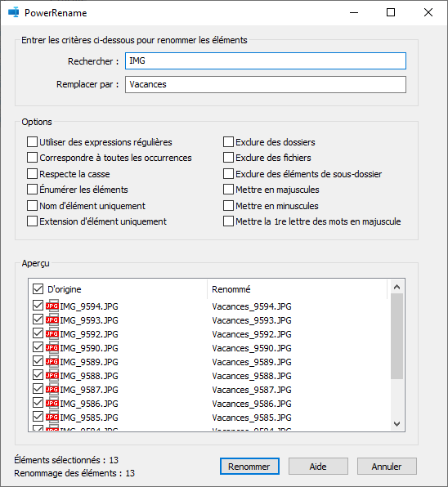Image resolution: width=448 pixels, height=487 pixels.
Task: Click the preview list scroll down arrow
Action: [x=396, y=424]
